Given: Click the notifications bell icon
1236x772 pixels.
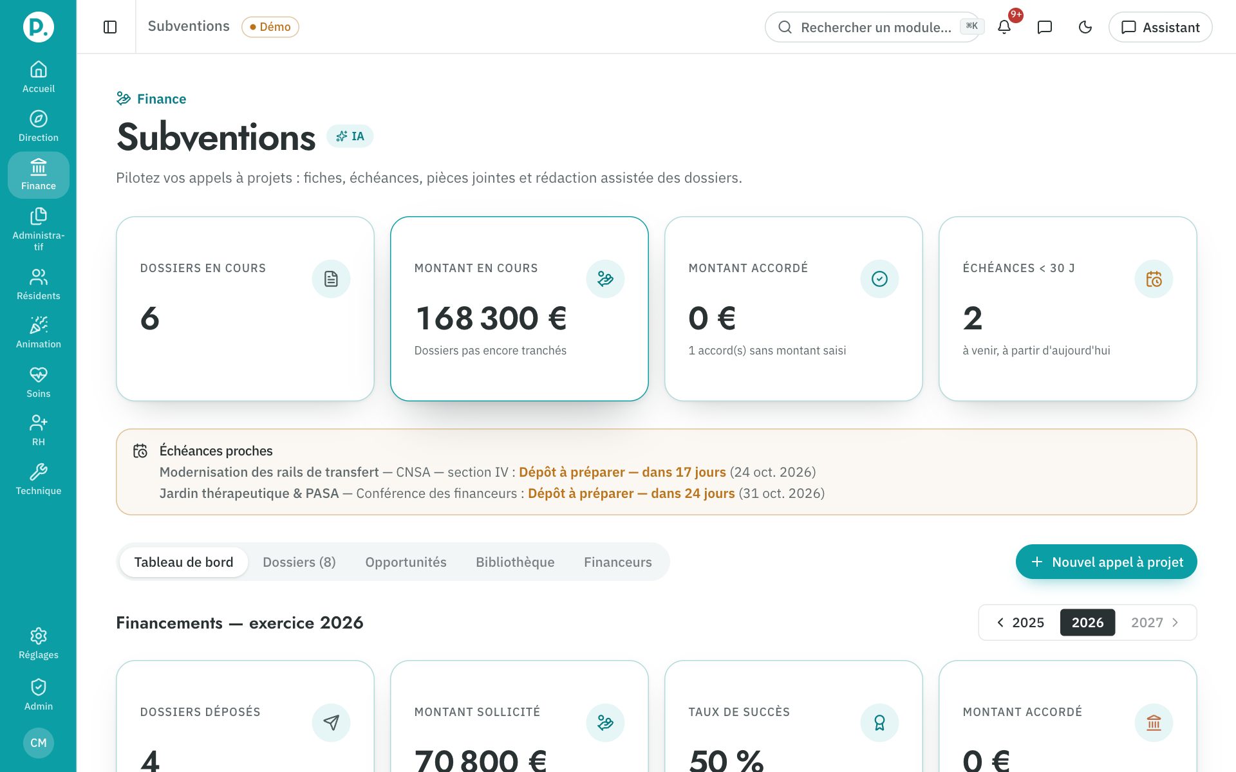Looking at the screenshot, I should (1004, 27).
